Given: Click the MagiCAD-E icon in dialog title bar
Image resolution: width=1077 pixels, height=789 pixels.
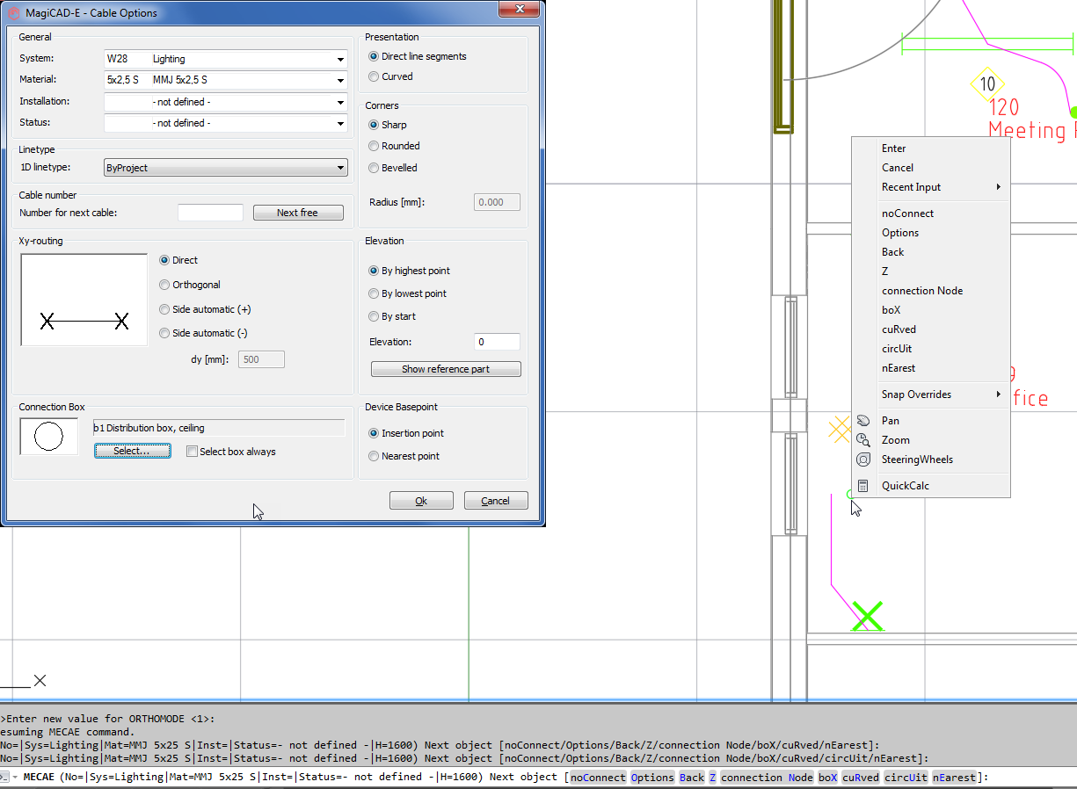Looking at the screenshot, I should (14, 12).
